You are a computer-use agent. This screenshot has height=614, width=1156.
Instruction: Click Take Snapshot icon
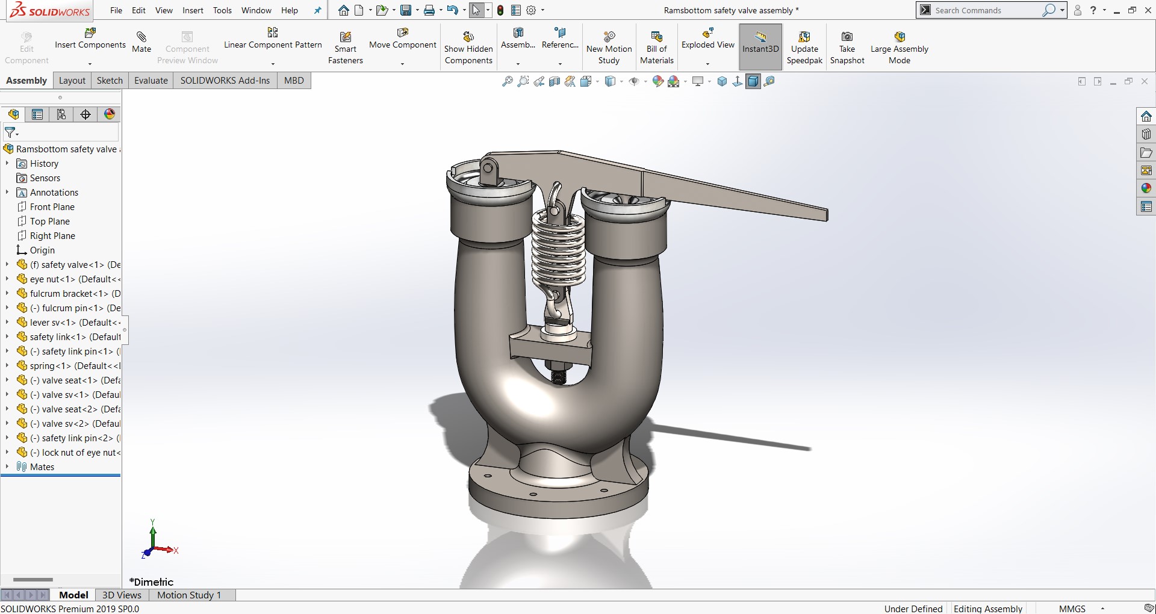(847, 37)
